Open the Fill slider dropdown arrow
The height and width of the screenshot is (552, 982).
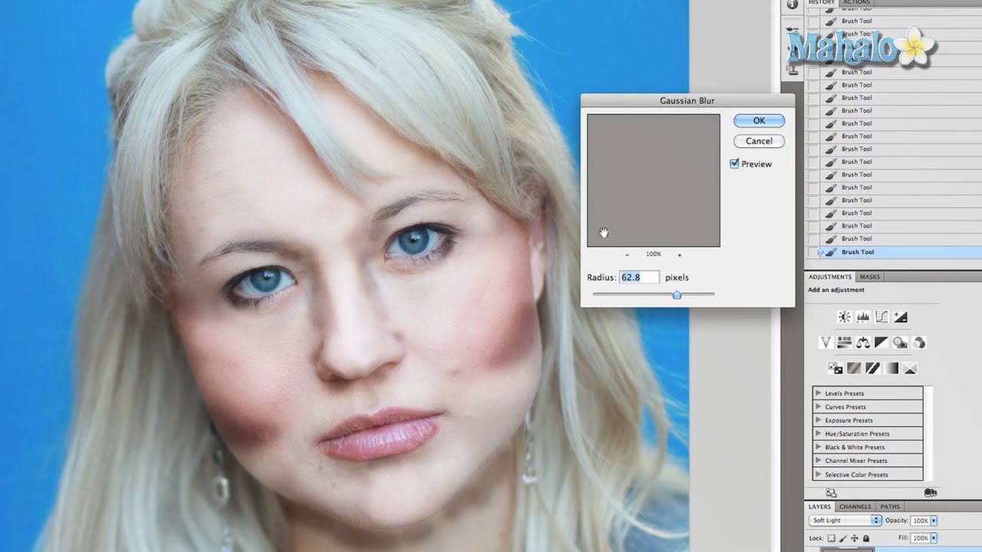click(934, 538)
